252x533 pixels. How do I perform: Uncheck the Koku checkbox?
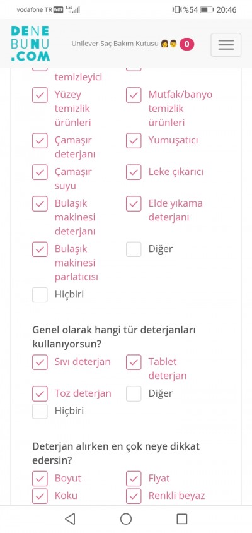[40, 496]
